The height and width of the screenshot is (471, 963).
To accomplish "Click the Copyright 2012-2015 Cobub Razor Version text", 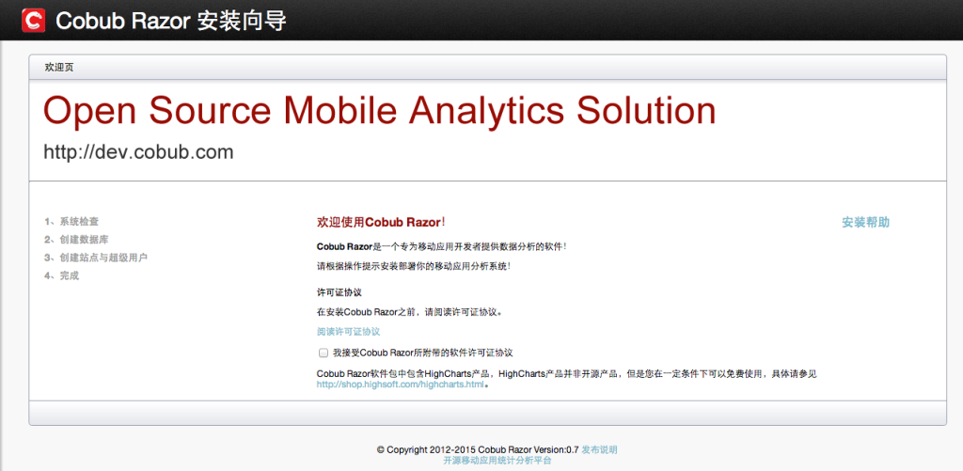I will pyautogui.click(x=478, y=449).
